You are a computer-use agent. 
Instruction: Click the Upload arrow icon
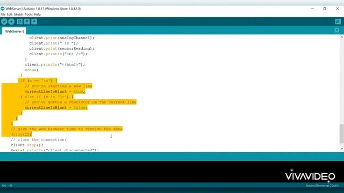pyautogui.click(x=11, y=21)
